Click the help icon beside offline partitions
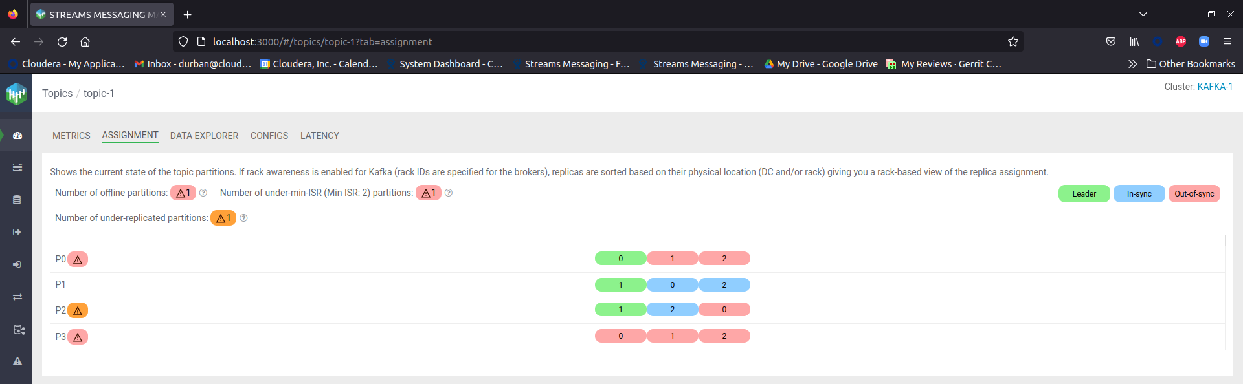The height and width of the screenshot is (384, 1243). pos(203,193)
